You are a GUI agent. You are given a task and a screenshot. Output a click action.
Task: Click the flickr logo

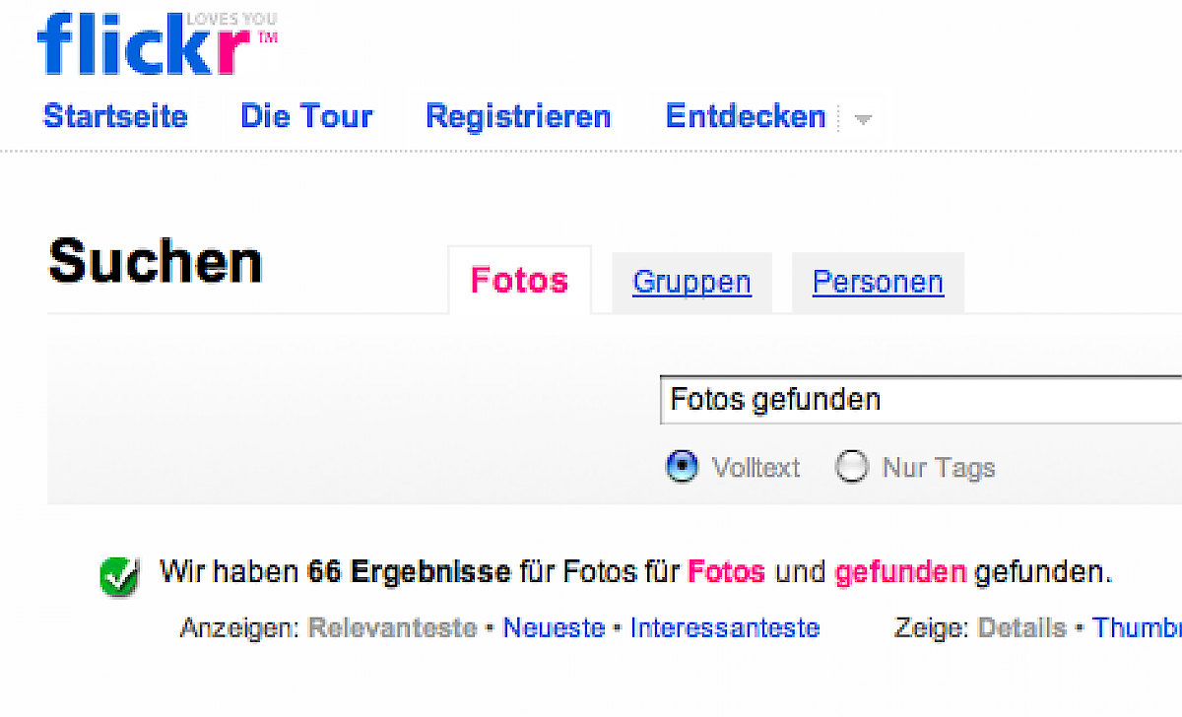click(x=143, y=44)
